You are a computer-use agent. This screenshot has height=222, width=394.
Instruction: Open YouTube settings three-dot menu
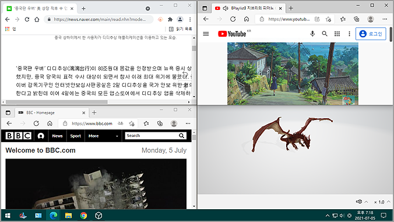pyautogui.click(x=349, y=34)
